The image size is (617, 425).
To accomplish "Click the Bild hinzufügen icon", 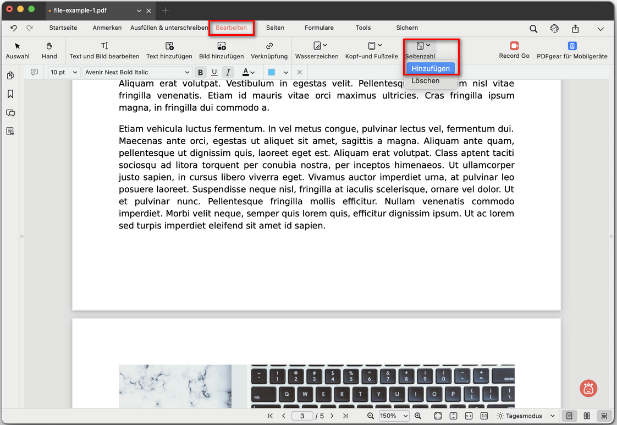I will pos(221,50).
